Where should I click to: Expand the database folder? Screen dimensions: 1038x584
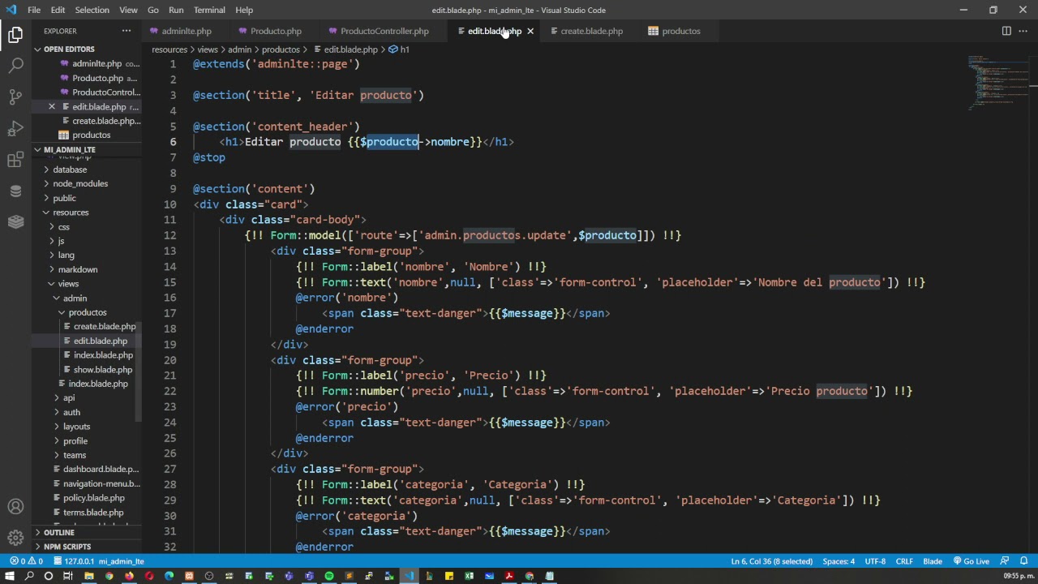coord(70,170)
